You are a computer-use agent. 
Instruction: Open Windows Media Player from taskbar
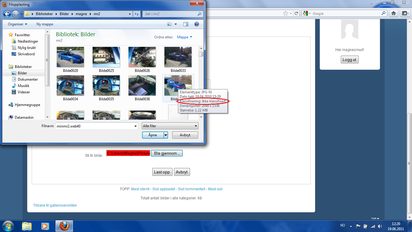pyautogui.click(x=45, y=226)
